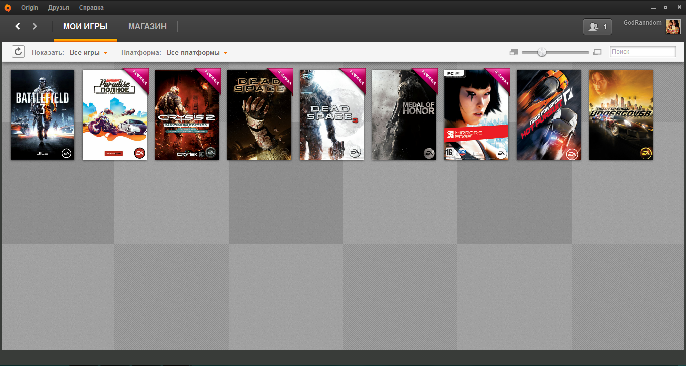Select the Dead Space 3 tile
This screenshot has height=366, width=686.
pos(331,115)
